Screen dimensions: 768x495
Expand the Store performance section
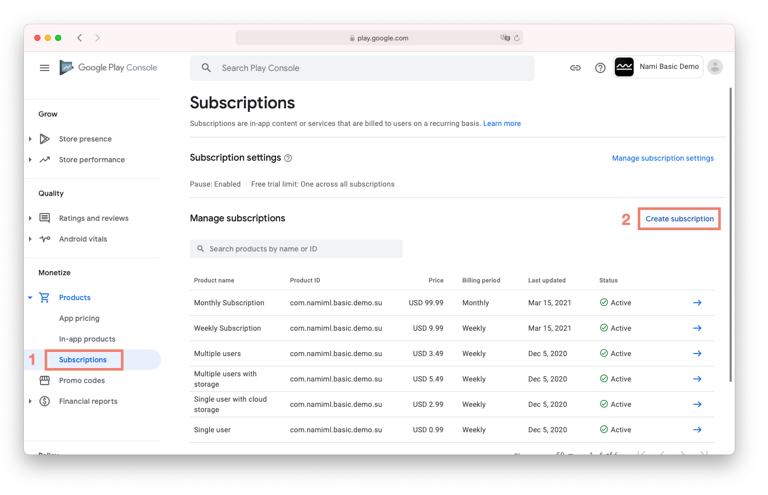pyautogui.click(x=30, y=160)
